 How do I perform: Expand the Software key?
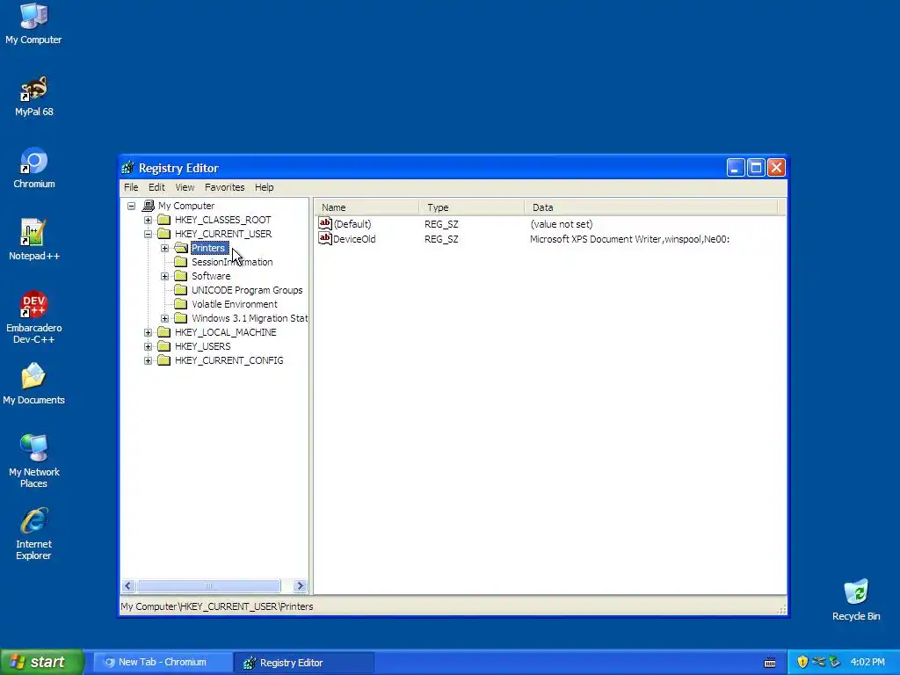coord(164,276)
